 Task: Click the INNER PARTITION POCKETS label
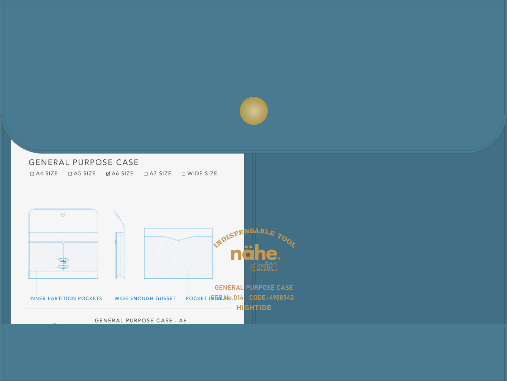(x=66, y=298)
